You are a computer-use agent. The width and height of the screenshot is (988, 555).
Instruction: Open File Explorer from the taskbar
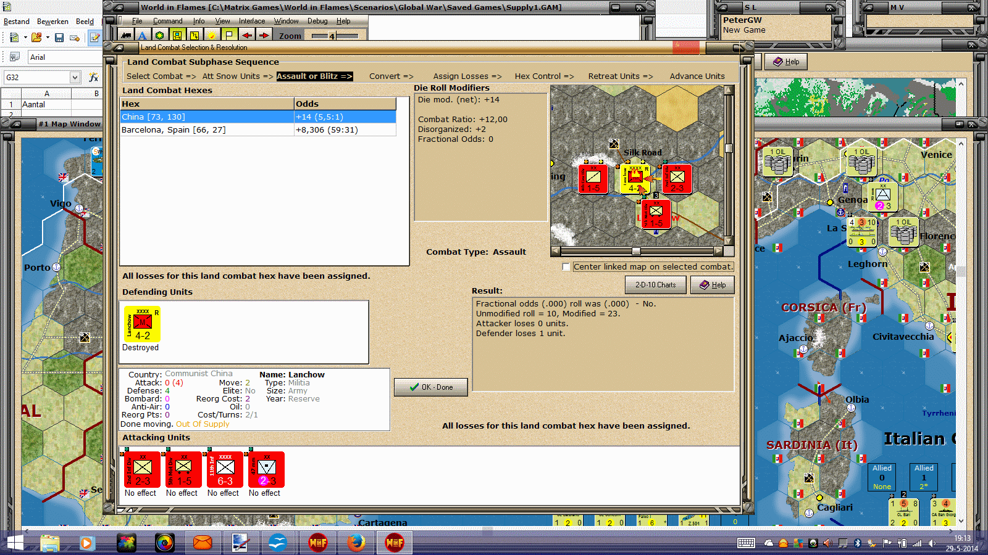50,543
